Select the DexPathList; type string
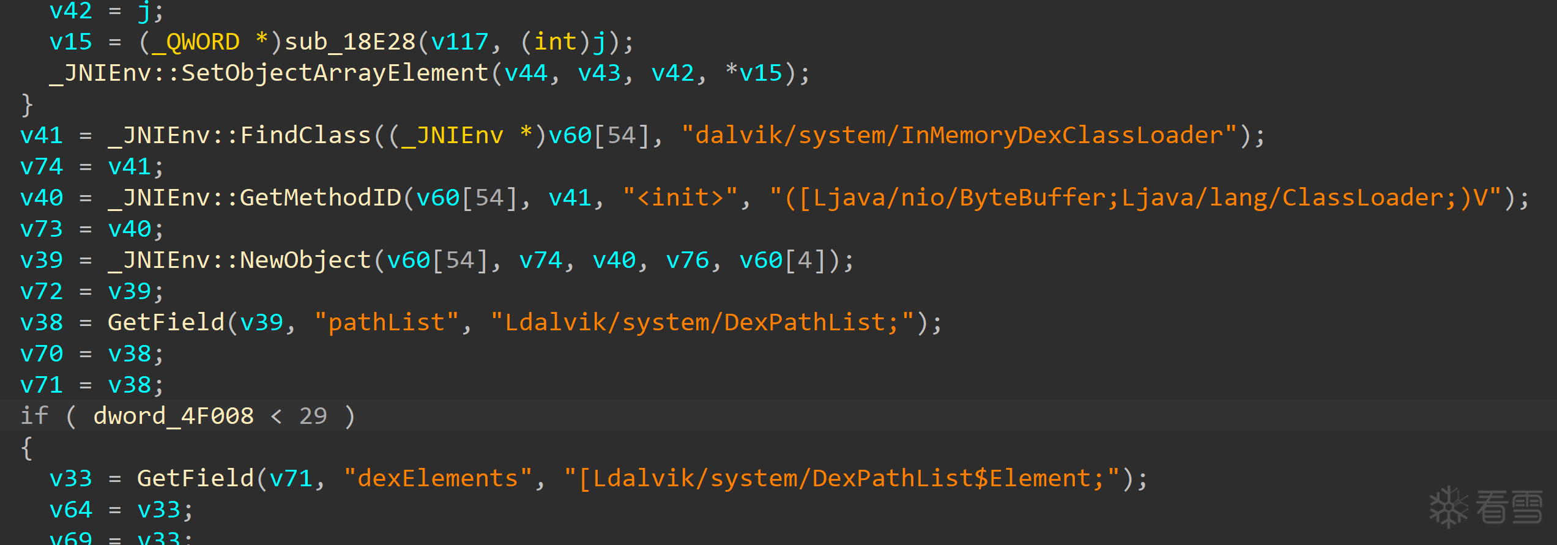This screenshot has height=545, width=1557. pos(702,323)
